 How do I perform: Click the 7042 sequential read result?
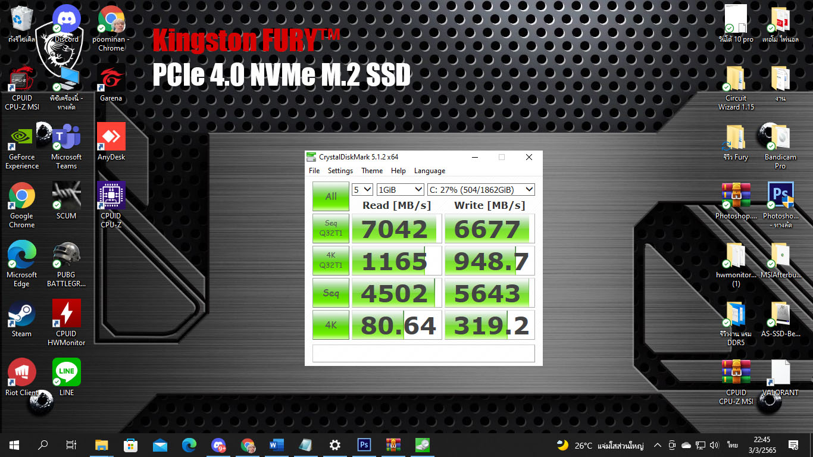(397, 228)
